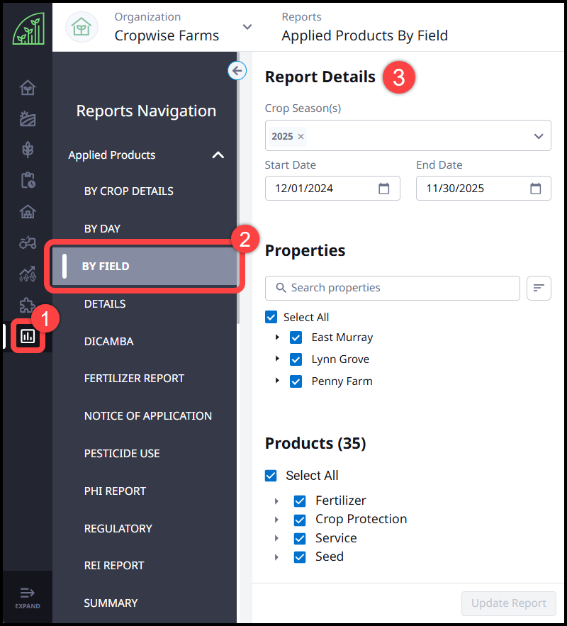This screenshot has height=626, width=567.
Task: Switch to the Dicamba report
Action: [x=108, y=341]
